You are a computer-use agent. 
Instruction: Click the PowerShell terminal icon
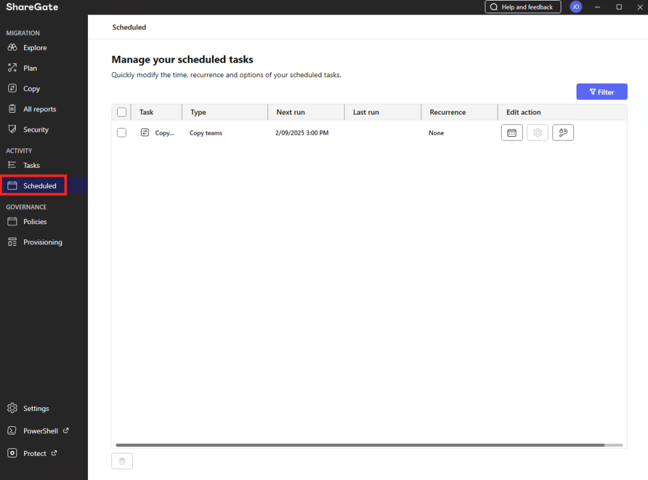tap(12, 431)
